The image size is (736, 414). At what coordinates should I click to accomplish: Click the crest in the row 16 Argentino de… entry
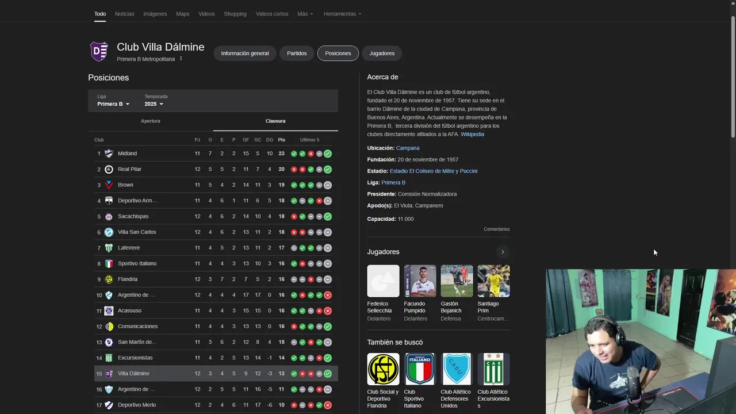click(109, 389)
